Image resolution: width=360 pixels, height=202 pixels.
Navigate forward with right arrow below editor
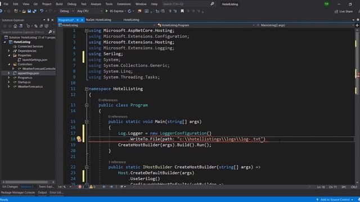point(111,187)
